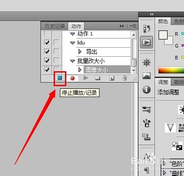Start recording with the red Record button
The width and height of the screenshot is (184, 176).
click(73, 78)
